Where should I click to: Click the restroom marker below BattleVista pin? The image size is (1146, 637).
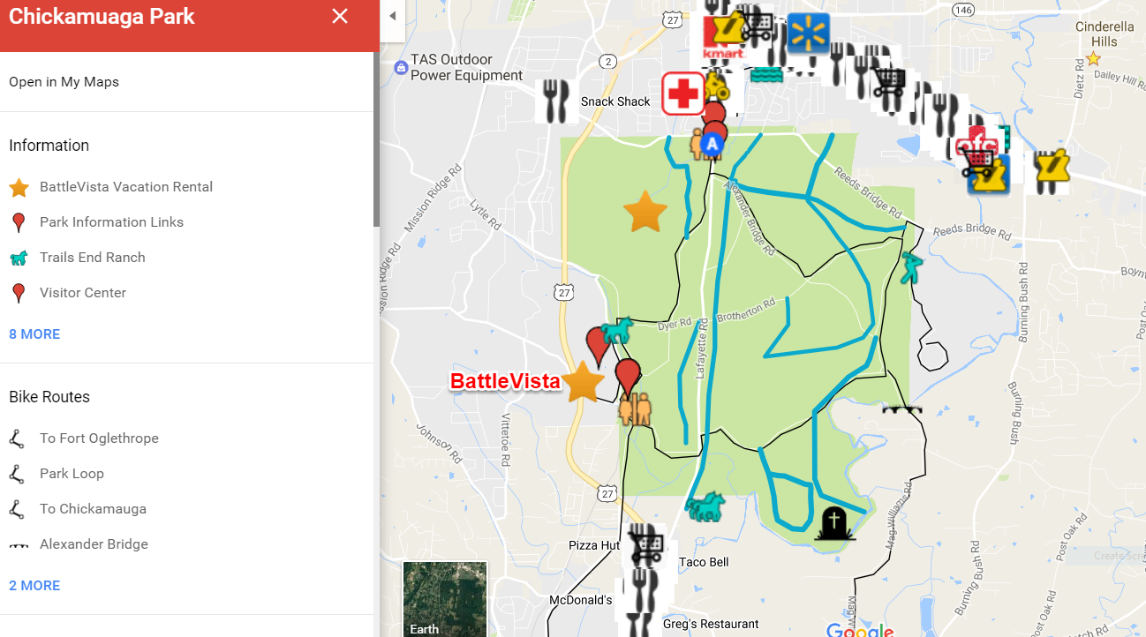[634, 409]
